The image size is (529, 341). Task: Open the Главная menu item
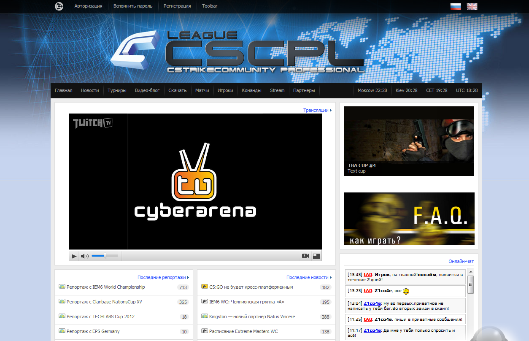click(x=64, y=90)
